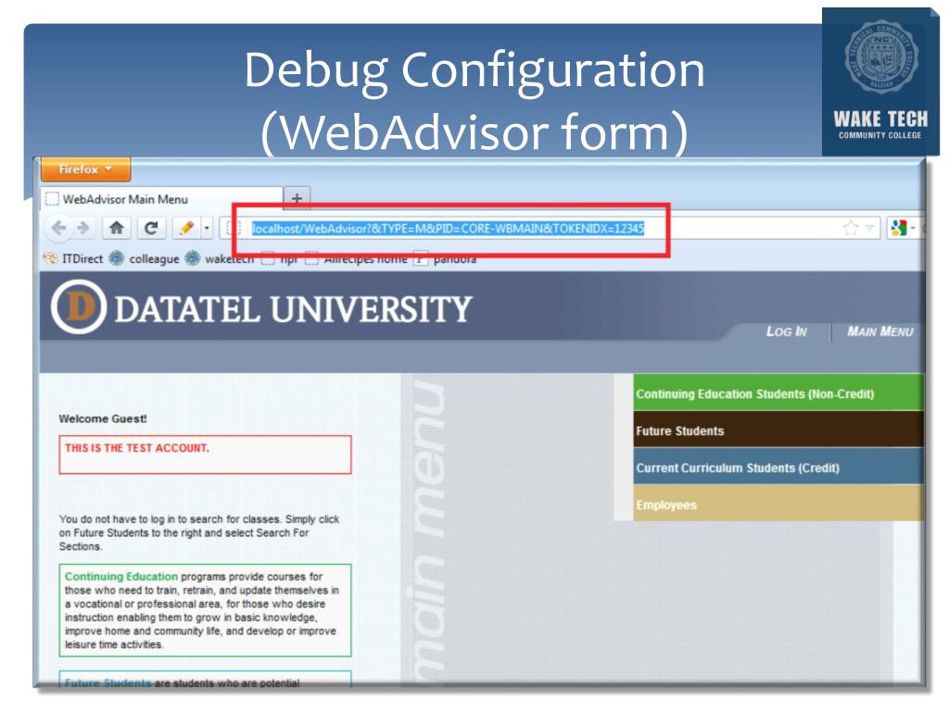Click the Log In link
Image resolution: width=949 pixels, height=711 pixels.
pos(786,331)
